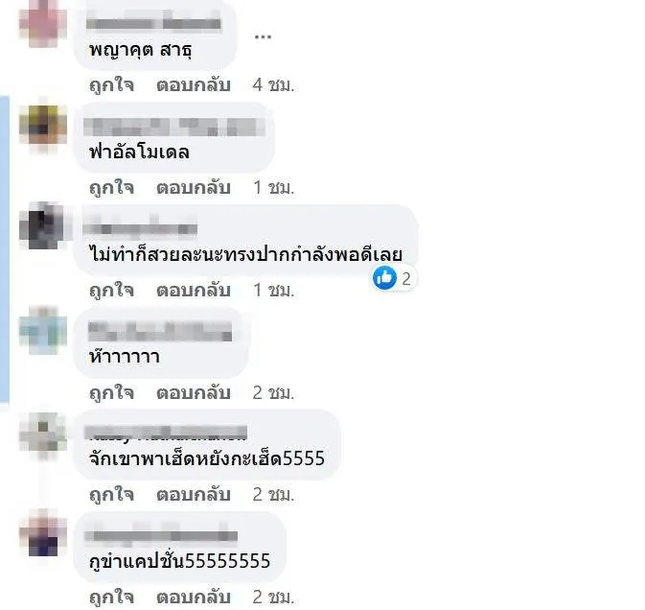
Task: Reply to the กูขำแคปชั่น comment
Action: [193, 598]
